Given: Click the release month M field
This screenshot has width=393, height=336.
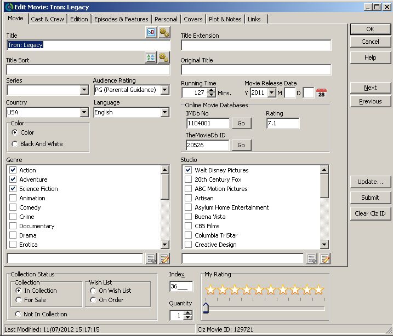Looking at the screenshot, I should coord(290,93).
